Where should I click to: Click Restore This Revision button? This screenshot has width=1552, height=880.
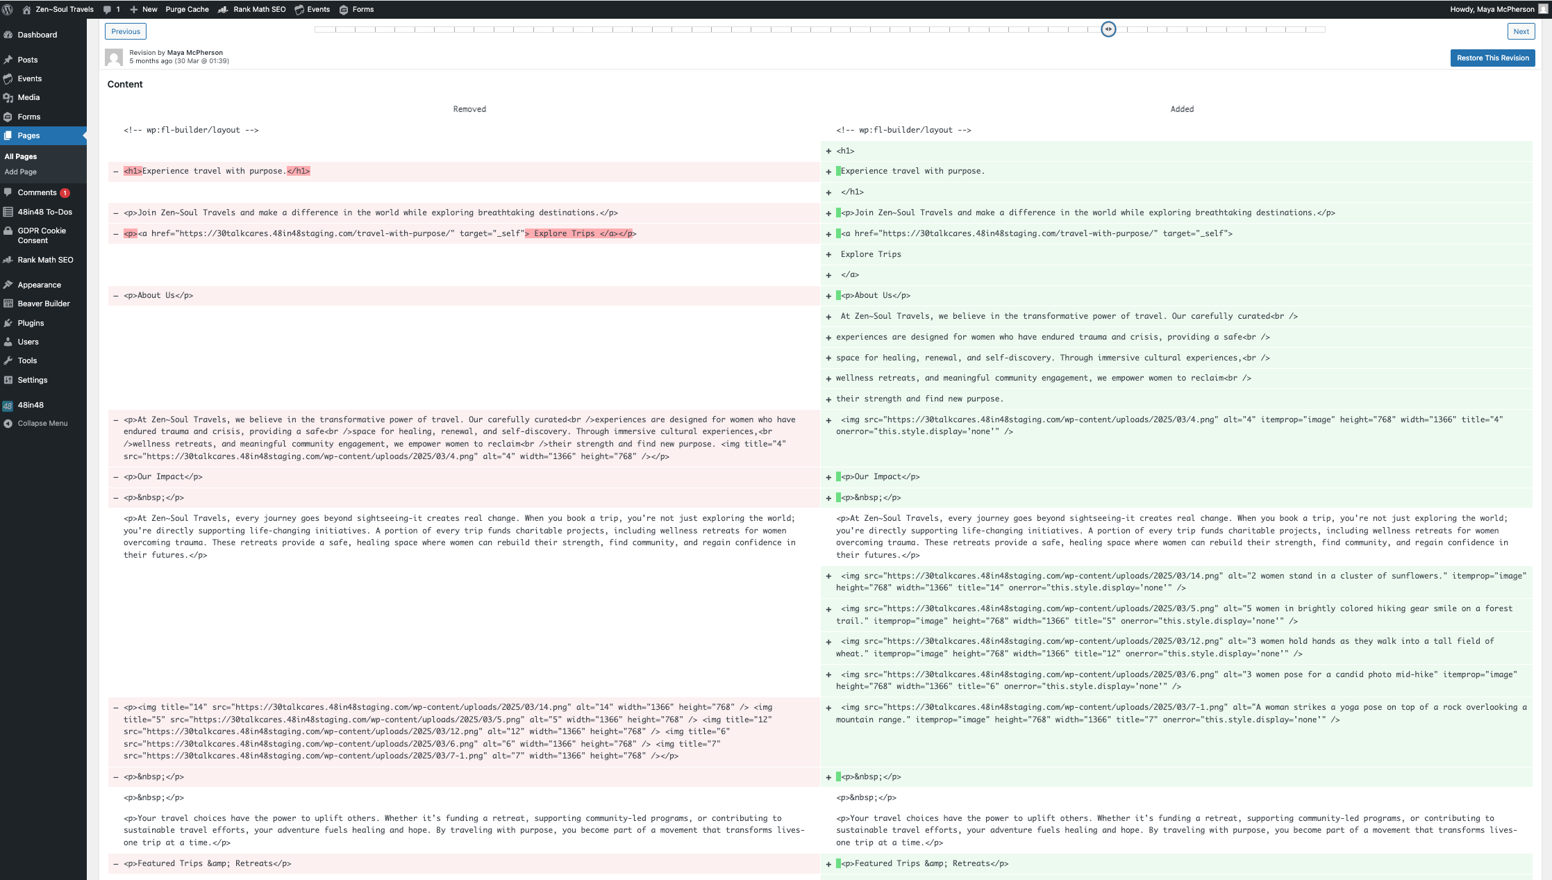[x=1492, y=58]
